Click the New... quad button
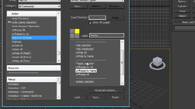 tap(79, 6)
